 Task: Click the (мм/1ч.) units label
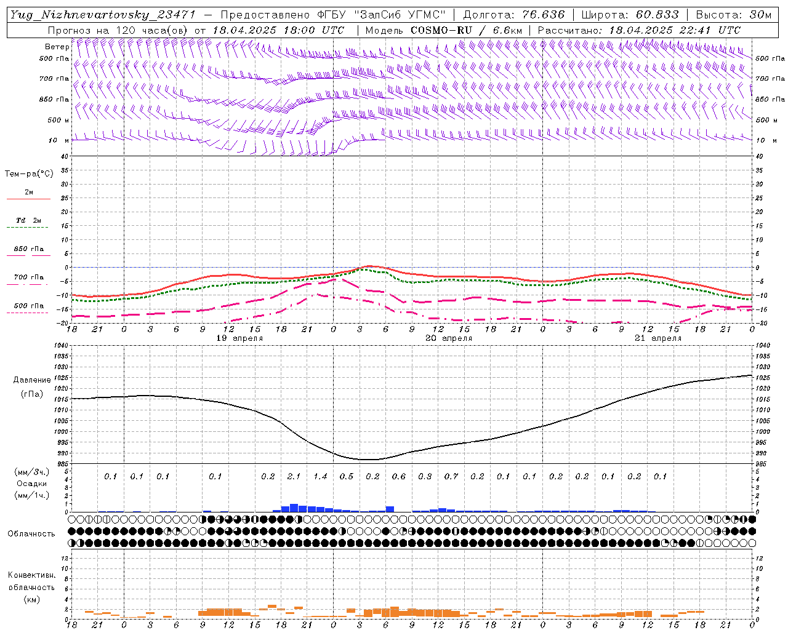click(32, 495)
